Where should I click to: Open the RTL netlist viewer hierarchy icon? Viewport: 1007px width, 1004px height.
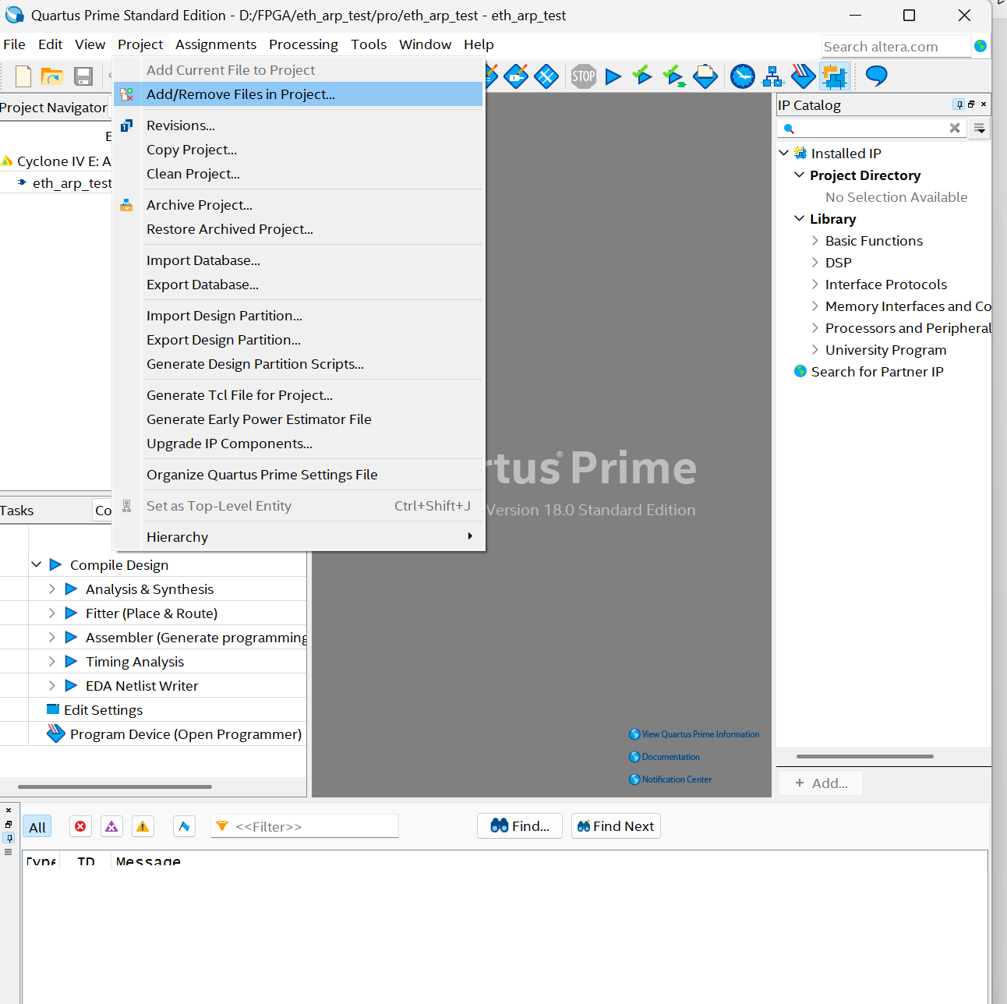click(772, 76)
